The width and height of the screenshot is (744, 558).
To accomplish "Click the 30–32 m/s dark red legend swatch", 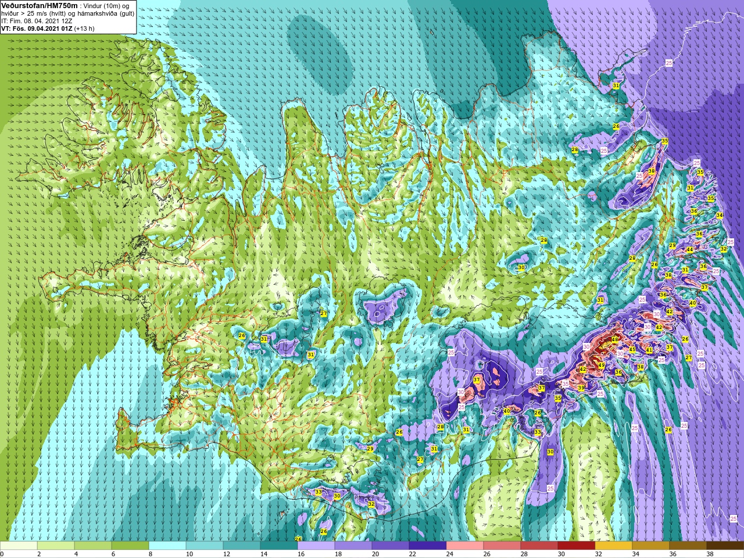I will (577, 546).
